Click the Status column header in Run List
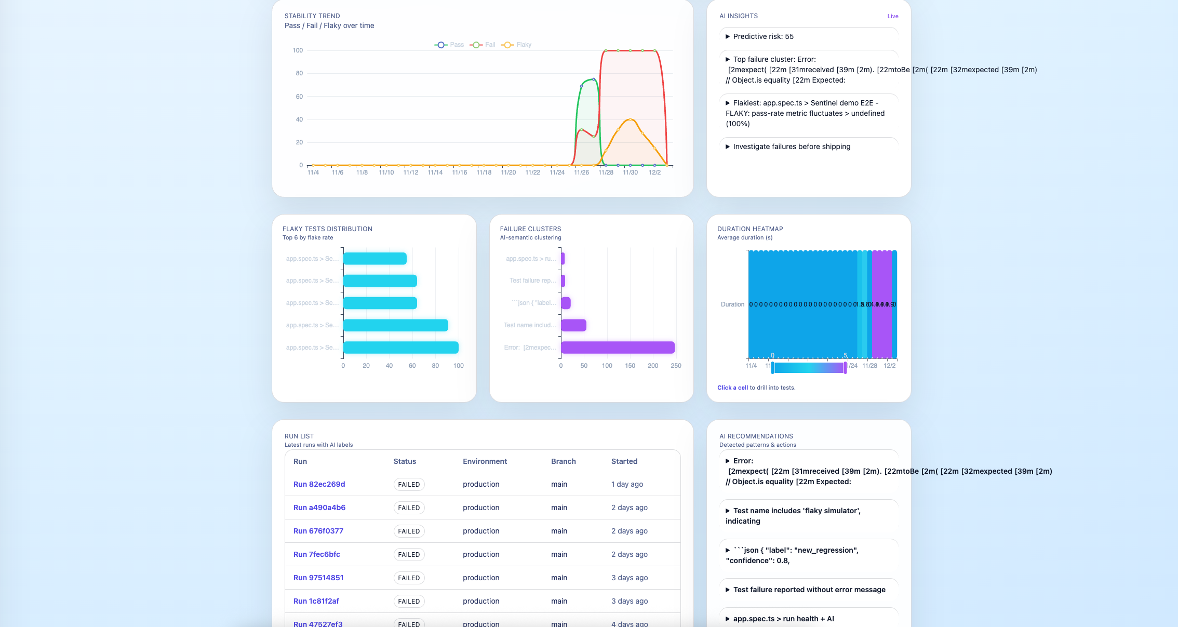Screen dimensions: 1178x627 click(x=405, y=461)
